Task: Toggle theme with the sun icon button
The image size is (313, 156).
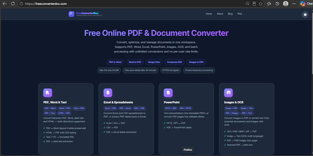Action: coord(305,14)
